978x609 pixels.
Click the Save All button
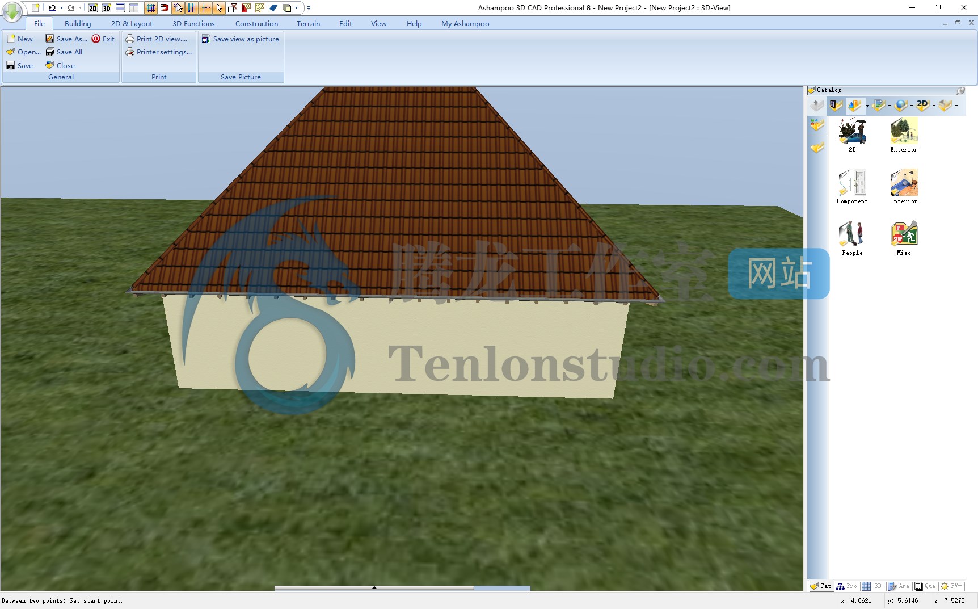click(x=64, y=52)
